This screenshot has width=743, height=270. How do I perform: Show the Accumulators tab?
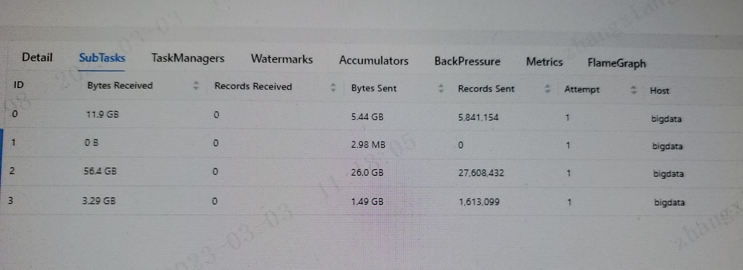[374, 61]
